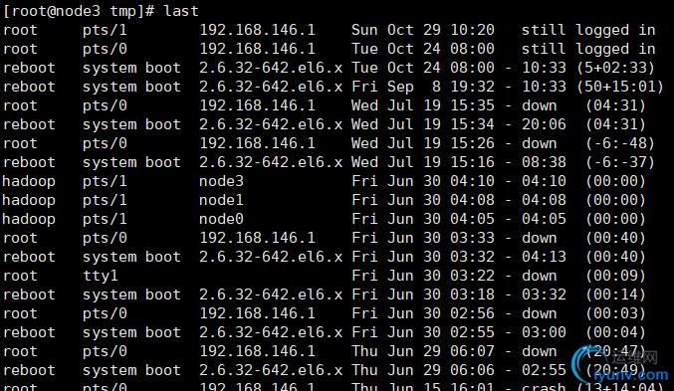The height and width of the screenshot is (391, 674).
Task: Click the 'crash' status on last row
Action: [544, 386]
